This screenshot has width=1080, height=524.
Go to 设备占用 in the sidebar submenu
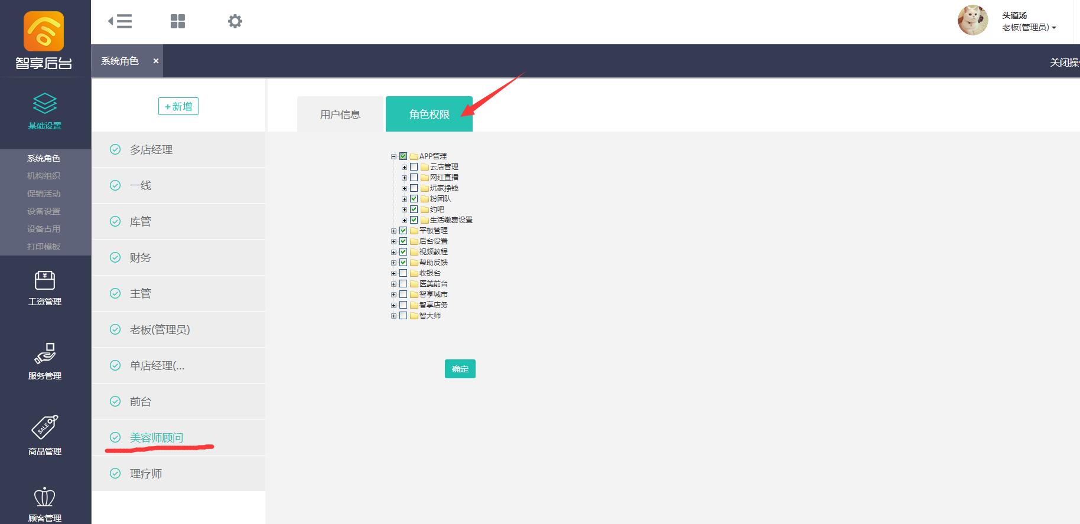coord(44,229)
